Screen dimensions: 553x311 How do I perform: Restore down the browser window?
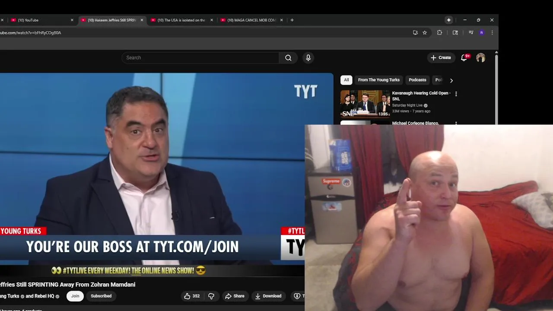pos(478,20)
